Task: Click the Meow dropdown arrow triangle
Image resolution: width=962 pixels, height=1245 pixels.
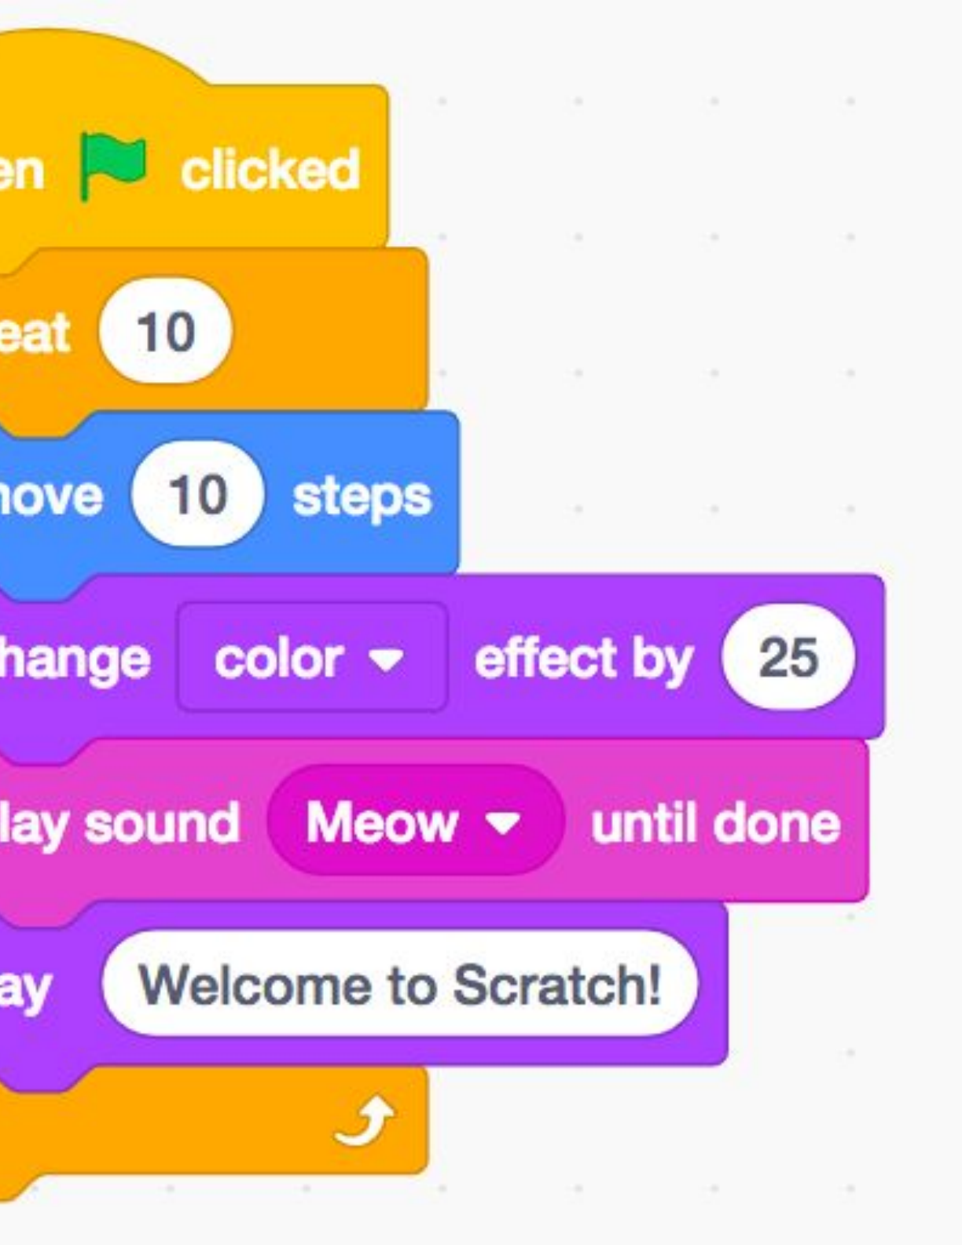Action: click(503, 823)
